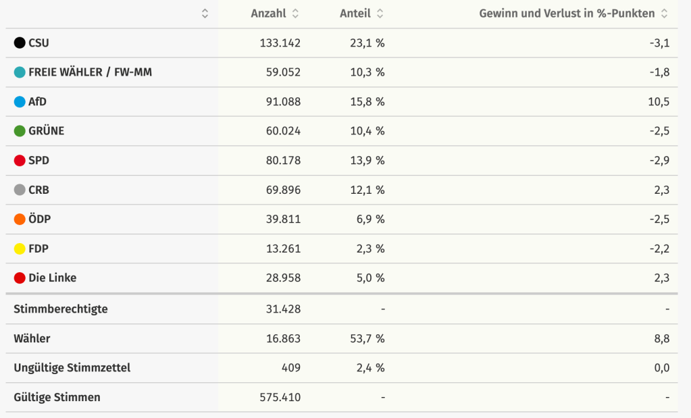Click the Ungültige Stimmzettel row label

pos(72,367)
